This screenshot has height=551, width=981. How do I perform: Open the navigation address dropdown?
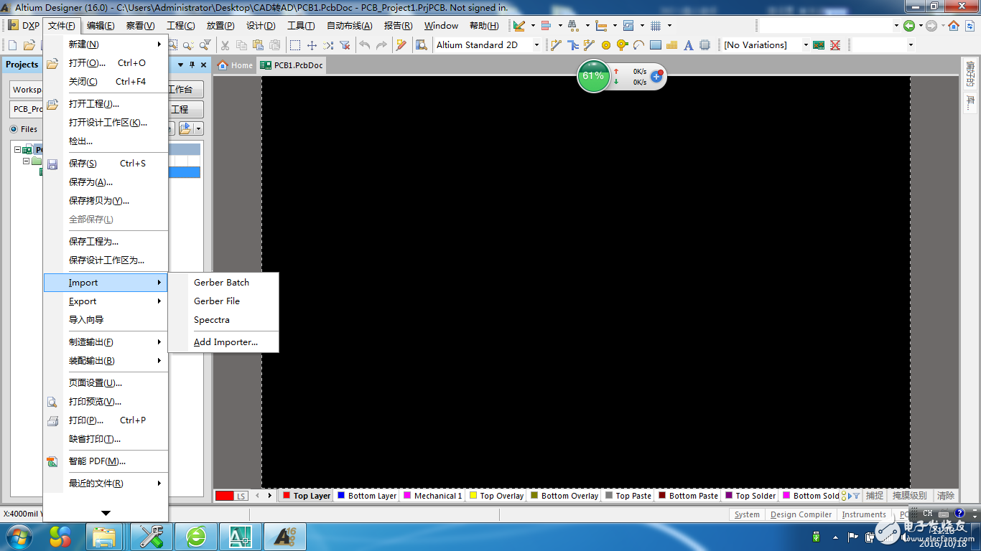coord(896,26)
